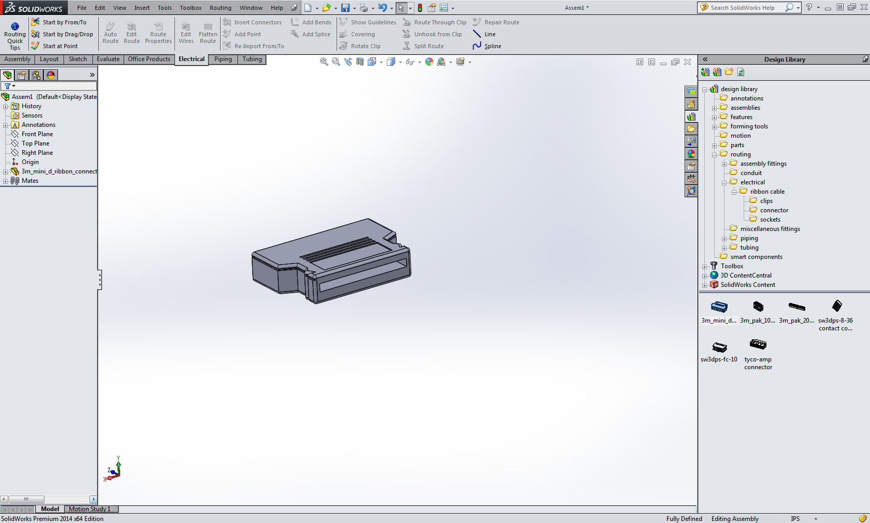
Task: Click the Options checklist icon
Action: (444, 8)
